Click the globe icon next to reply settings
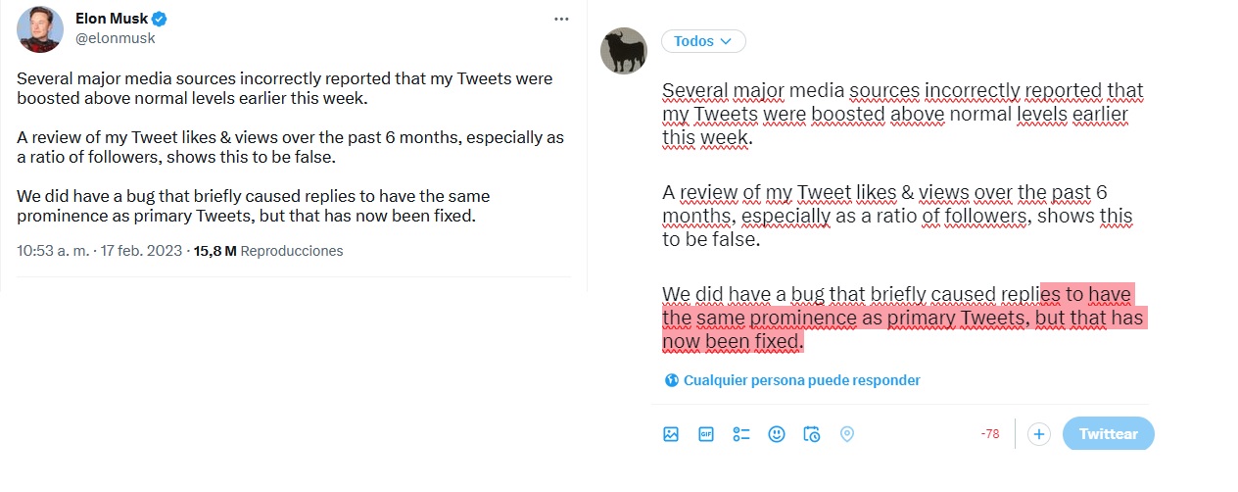This screenshot has height=492, width=1238. (671, 380)
